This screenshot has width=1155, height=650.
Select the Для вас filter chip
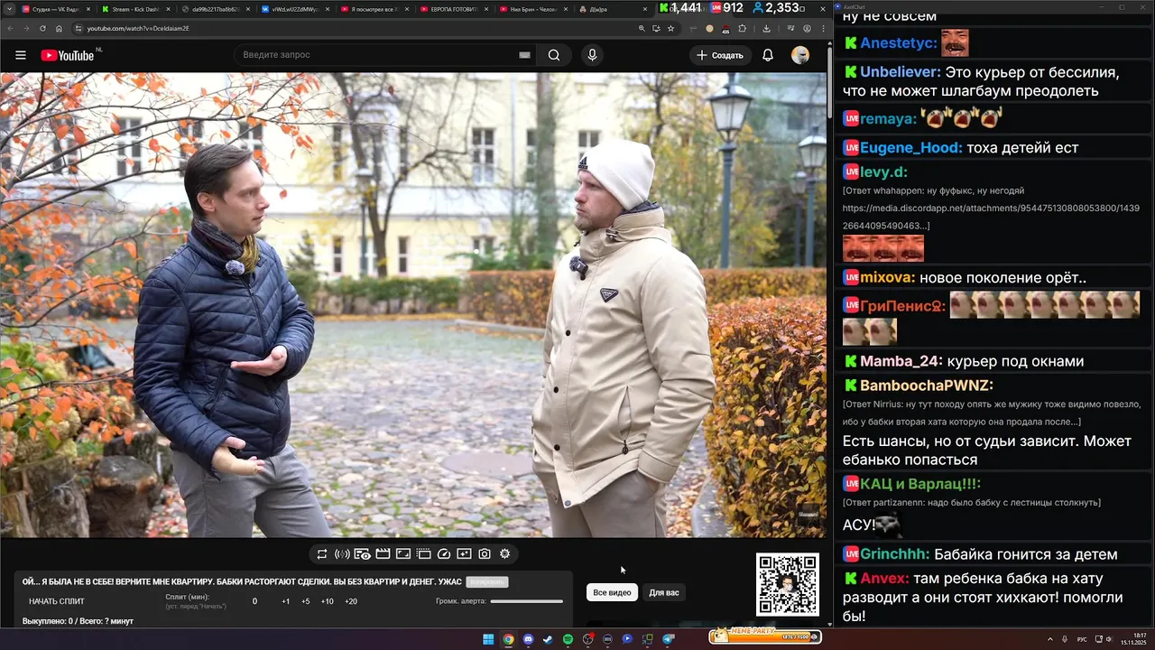point(664,592)
